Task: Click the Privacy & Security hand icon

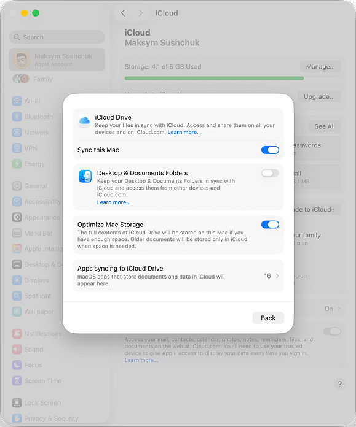Action: coord(17,418)
